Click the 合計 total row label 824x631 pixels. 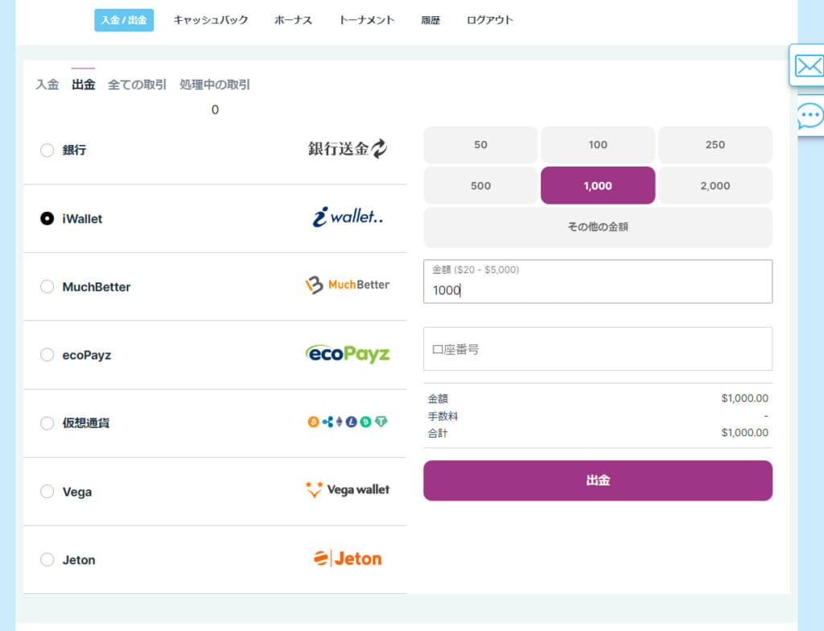pos(438,433)
